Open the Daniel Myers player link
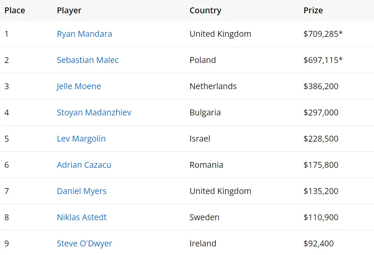The width and height of the screenshot is (374, 255). pos(81,191)
